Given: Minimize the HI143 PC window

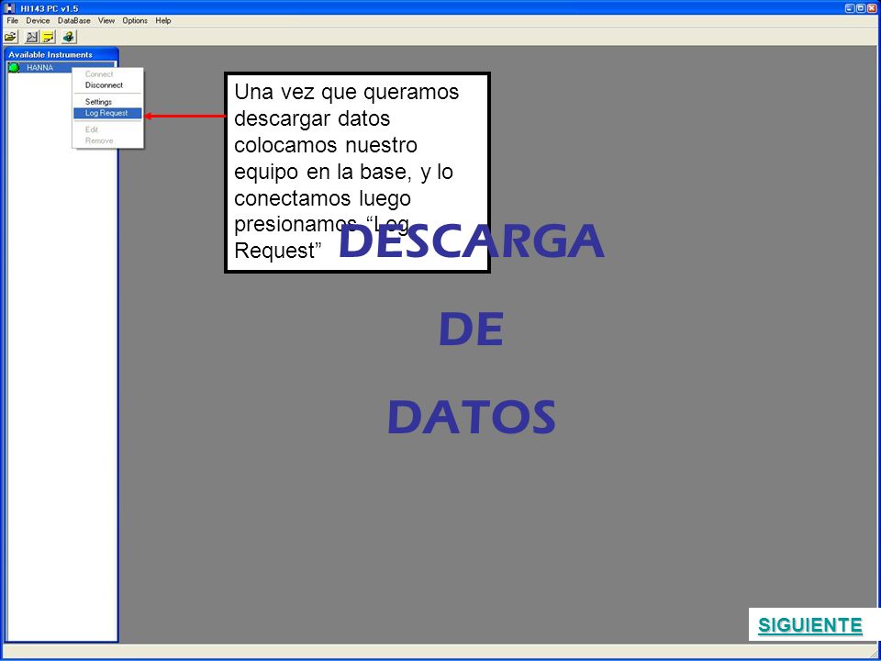Looking at the screenshot, I should (x=849, y=8).
